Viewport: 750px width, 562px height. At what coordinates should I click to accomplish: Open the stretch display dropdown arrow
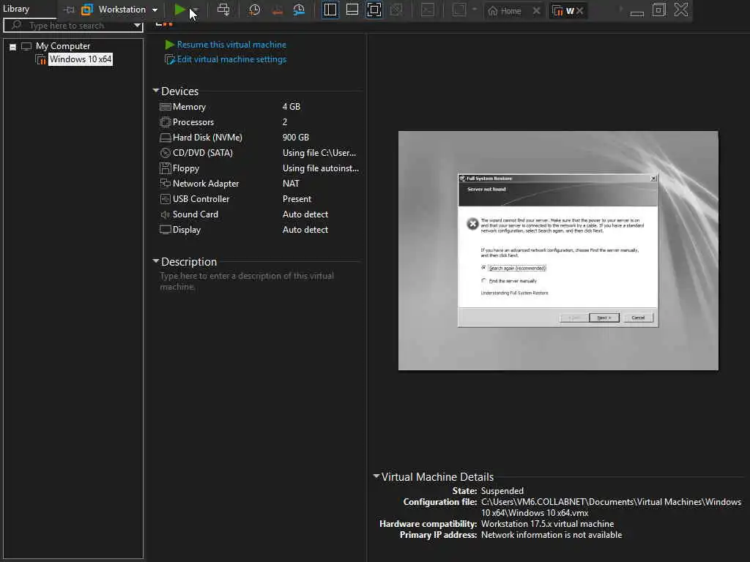(x=475, y=10)
